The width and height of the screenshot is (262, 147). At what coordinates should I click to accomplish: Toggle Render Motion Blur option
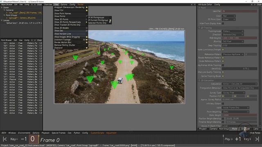[x=86, y=42]
